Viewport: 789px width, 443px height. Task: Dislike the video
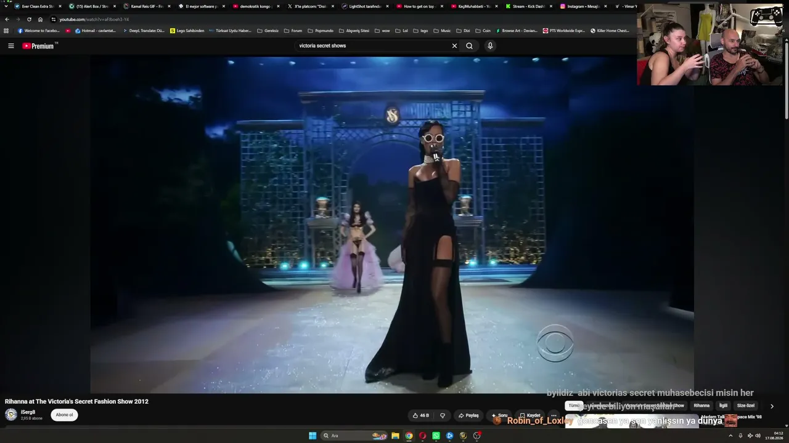click(443, 415)
